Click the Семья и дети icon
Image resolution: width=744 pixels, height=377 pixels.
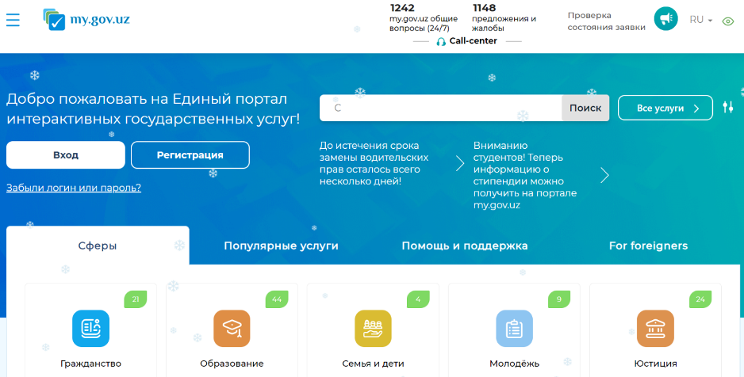point(373,328)
